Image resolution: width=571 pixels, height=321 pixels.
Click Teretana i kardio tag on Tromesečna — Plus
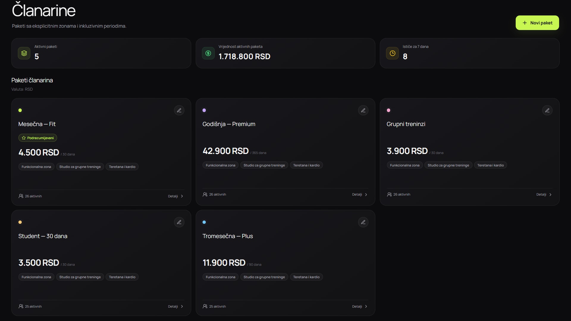click(x=306, y=277)
